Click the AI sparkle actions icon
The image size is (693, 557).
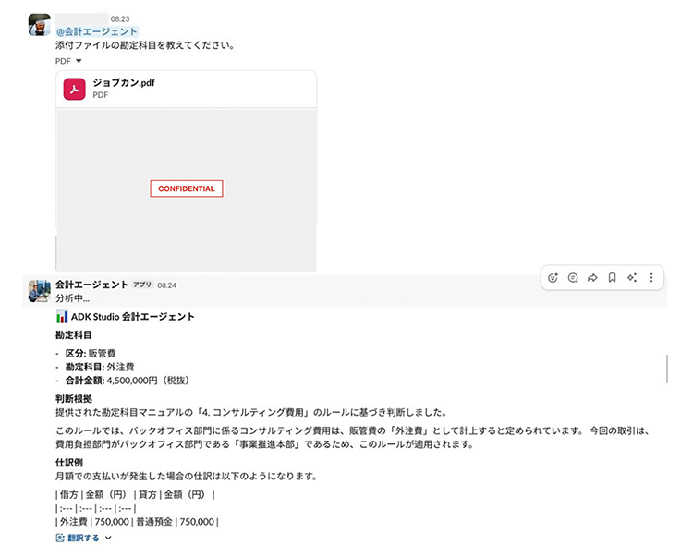point(632,278)
